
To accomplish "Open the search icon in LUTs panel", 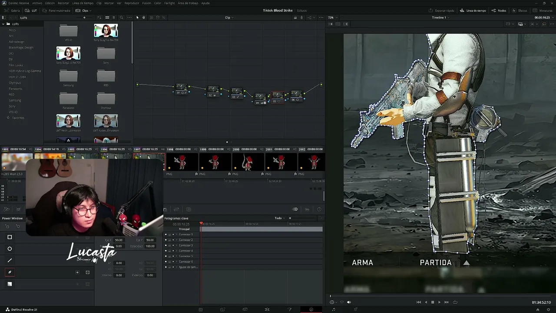I will [121, 17].
